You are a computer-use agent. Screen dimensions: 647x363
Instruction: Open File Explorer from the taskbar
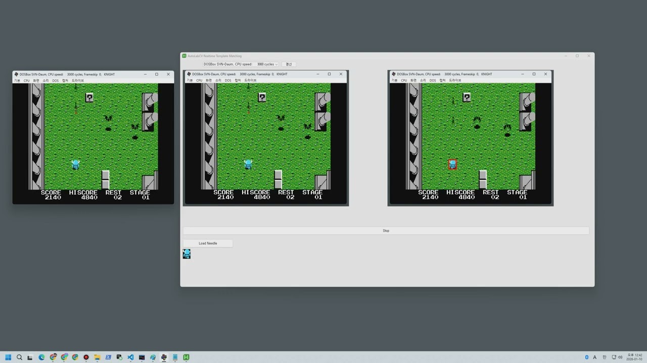[97, 357]
